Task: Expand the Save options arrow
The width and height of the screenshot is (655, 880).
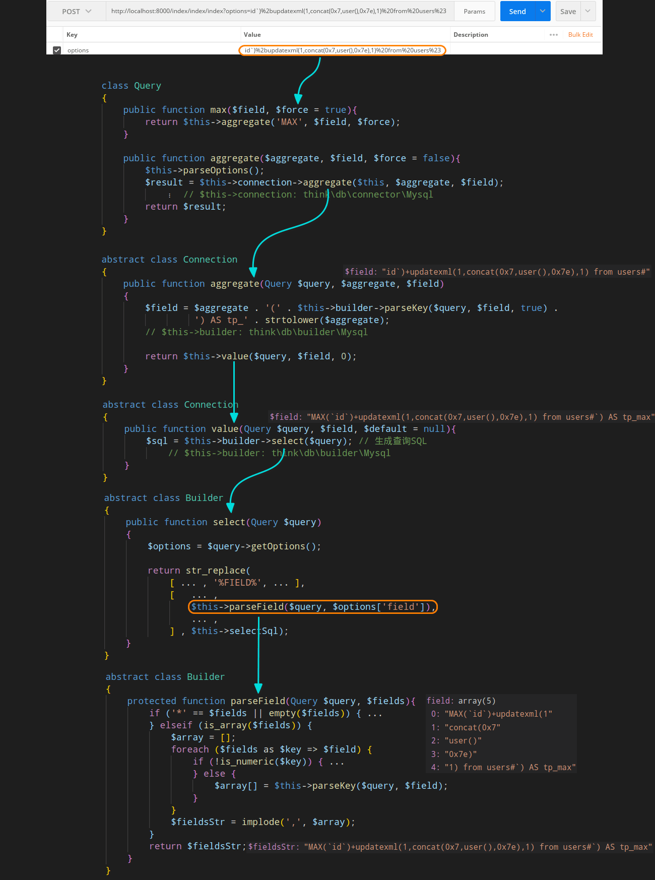Action: pos(588,11)
